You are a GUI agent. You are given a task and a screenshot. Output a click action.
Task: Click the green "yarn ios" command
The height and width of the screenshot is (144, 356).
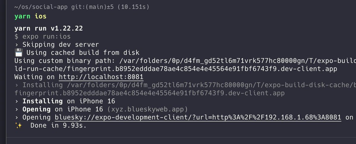point(30,16)
